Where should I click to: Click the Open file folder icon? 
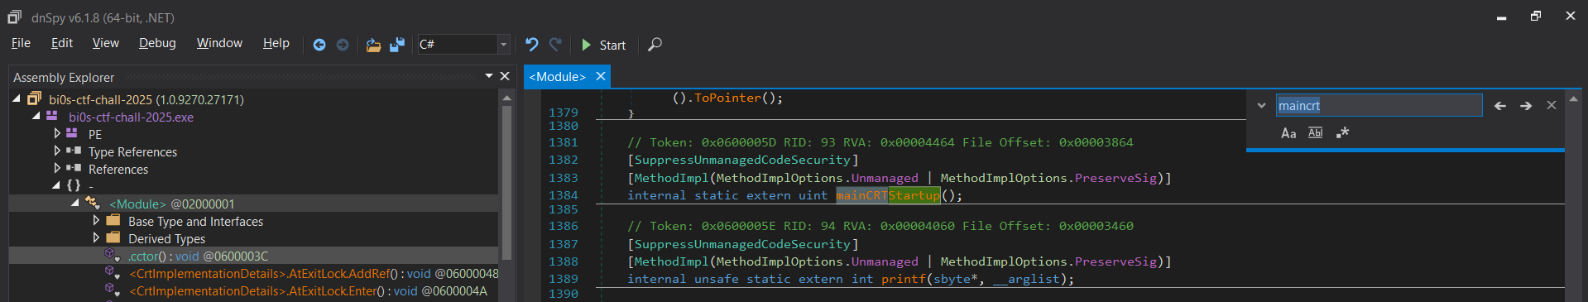click(373, 45)
